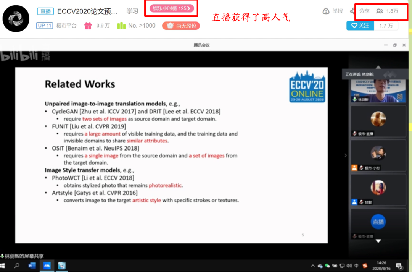Click the cloud sync tray icon
Screen dimensions: 412x272
(320, 266)
